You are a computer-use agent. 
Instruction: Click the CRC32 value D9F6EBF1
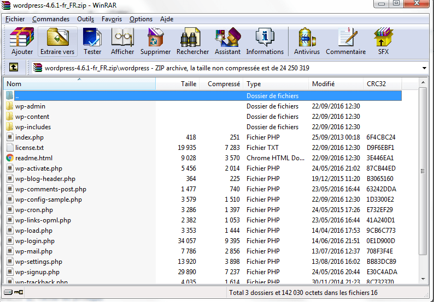pyautogui.click(x=380, y=148)
